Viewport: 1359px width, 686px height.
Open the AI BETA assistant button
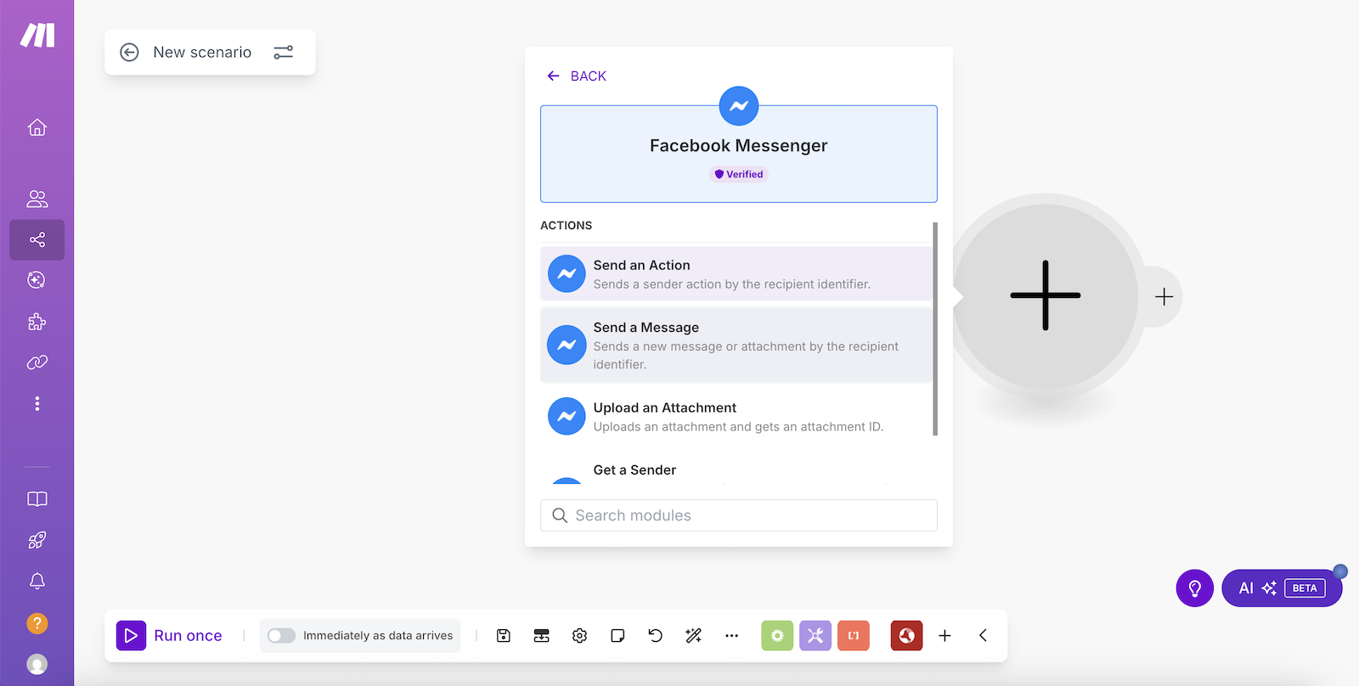1281,588
